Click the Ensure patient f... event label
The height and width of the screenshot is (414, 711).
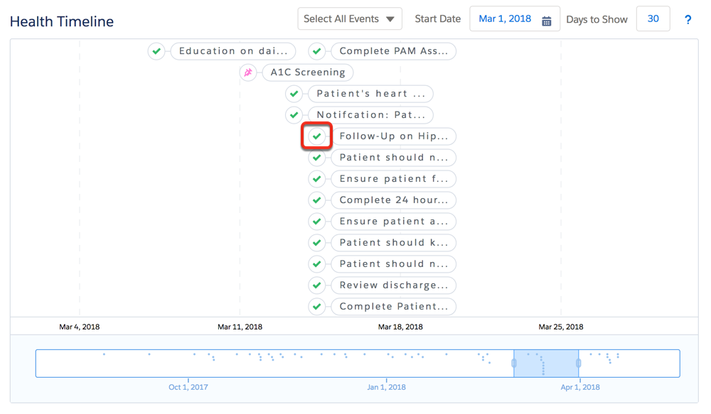(x=394, y=179)
